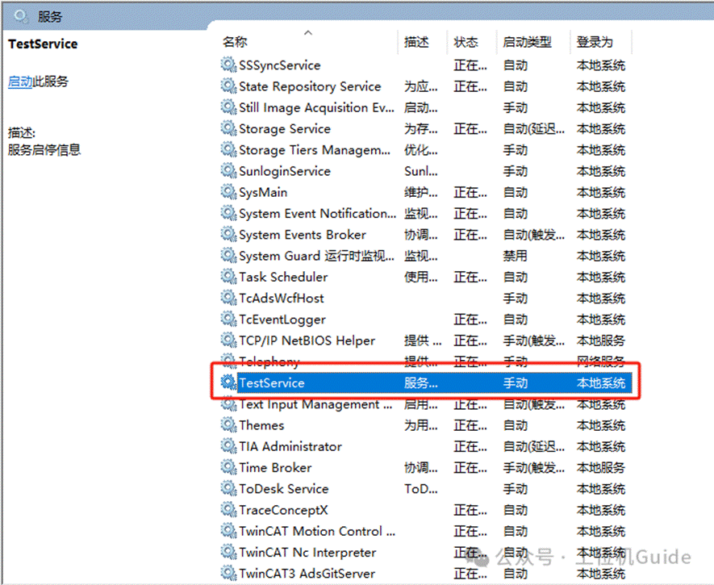Select the SSSyncService row name

pos(280,65)
